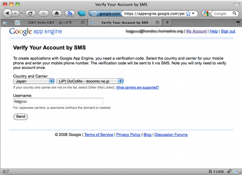
Task: Expand the carrier dropdown showing DoCoMo
Action: click(90, 81)
